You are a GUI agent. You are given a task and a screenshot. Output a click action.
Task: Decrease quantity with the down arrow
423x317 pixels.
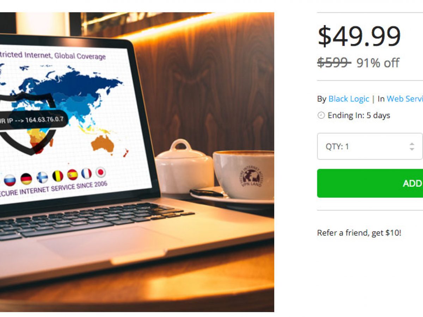pyautogui.click(x=412, y=149)
